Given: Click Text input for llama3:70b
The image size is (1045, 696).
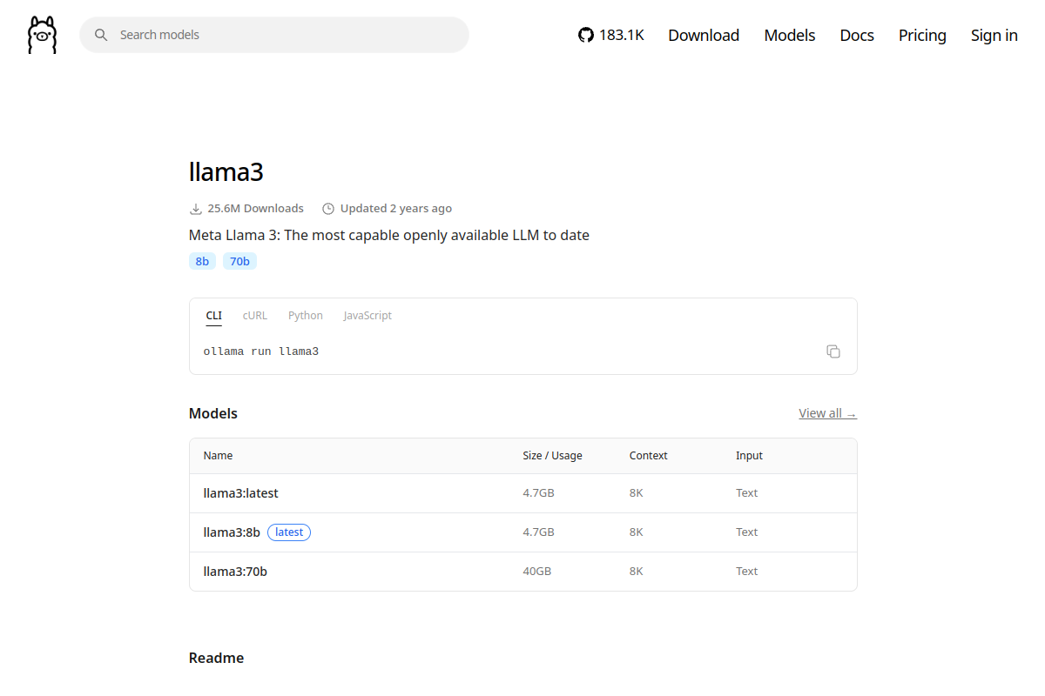Looking at the screenshot, I should point(747,572).
